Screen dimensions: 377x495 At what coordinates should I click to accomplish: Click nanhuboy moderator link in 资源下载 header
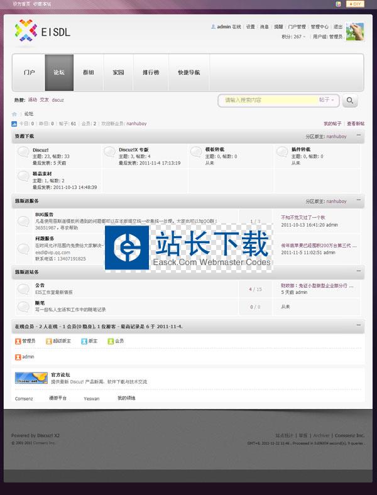(336, 137)
